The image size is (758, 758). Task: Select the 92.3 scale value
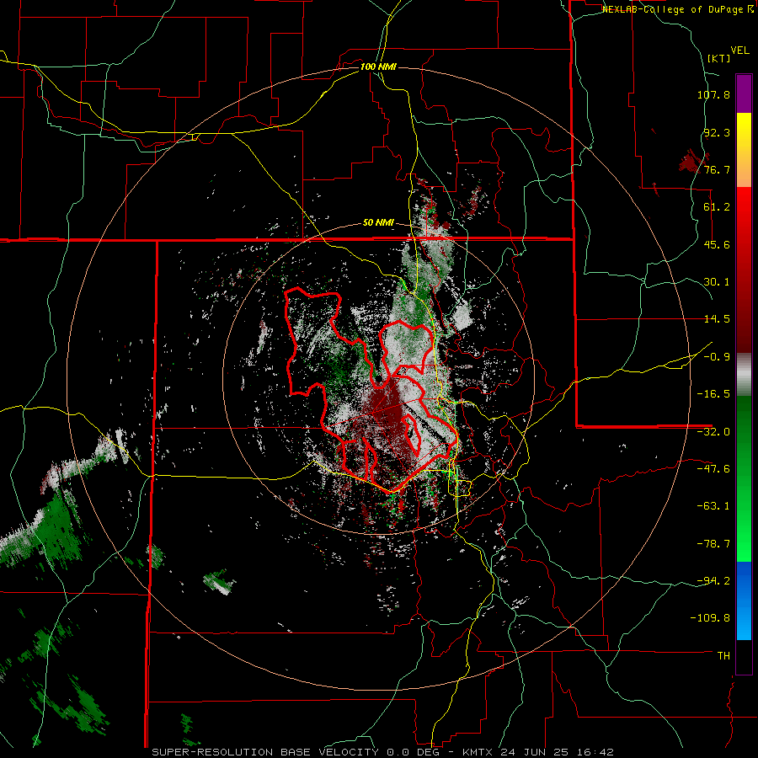point(717,132)
